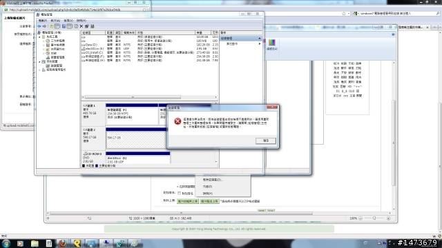Select the Event Viewer tree item
Image resolution: width=442 pixels, height=248 pixels.
(x=55, y=45)
